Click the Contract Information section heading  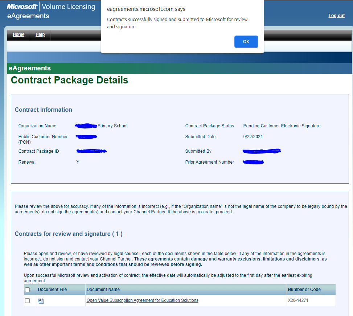pos(44,110)
